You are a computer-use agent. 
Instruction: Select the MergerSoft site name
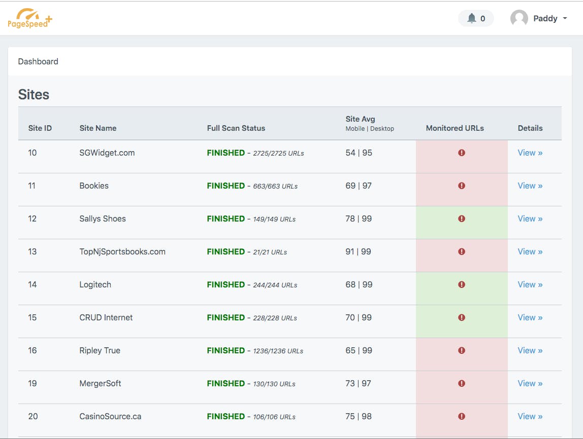coord(100,383)
